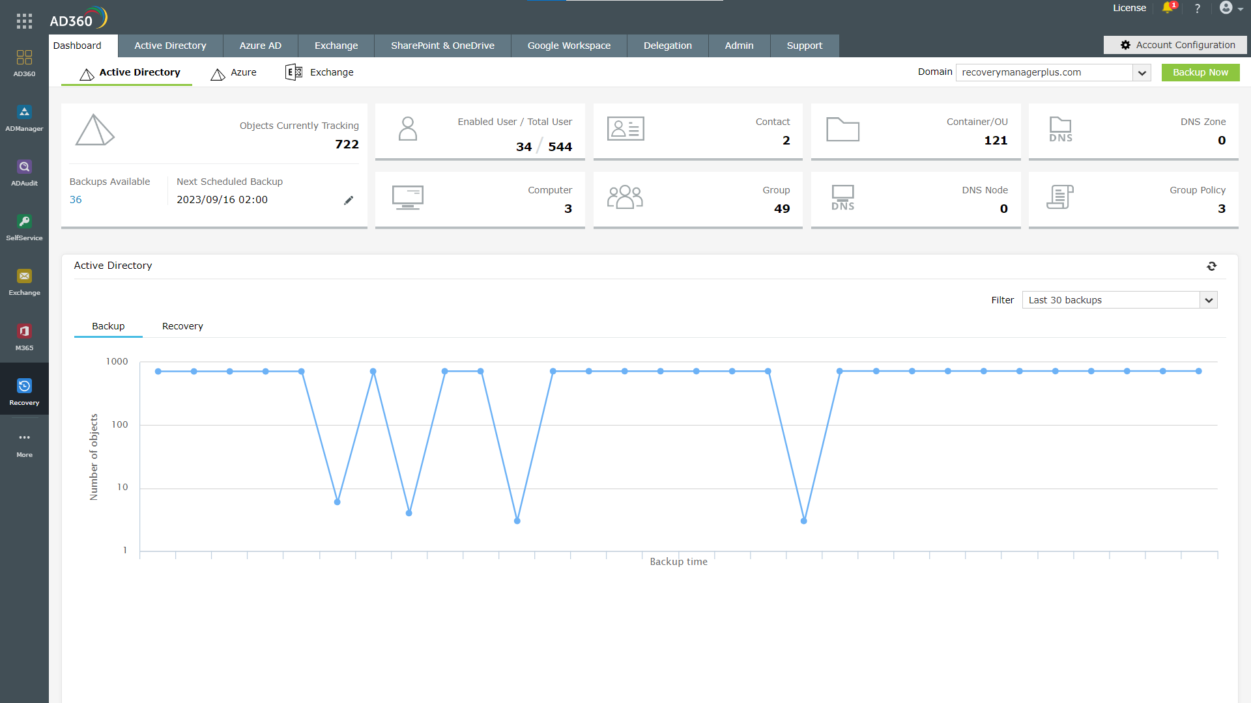This screenshot has height=703, width=1251.
Task: Open the More sidebar options
Action: 24,444
